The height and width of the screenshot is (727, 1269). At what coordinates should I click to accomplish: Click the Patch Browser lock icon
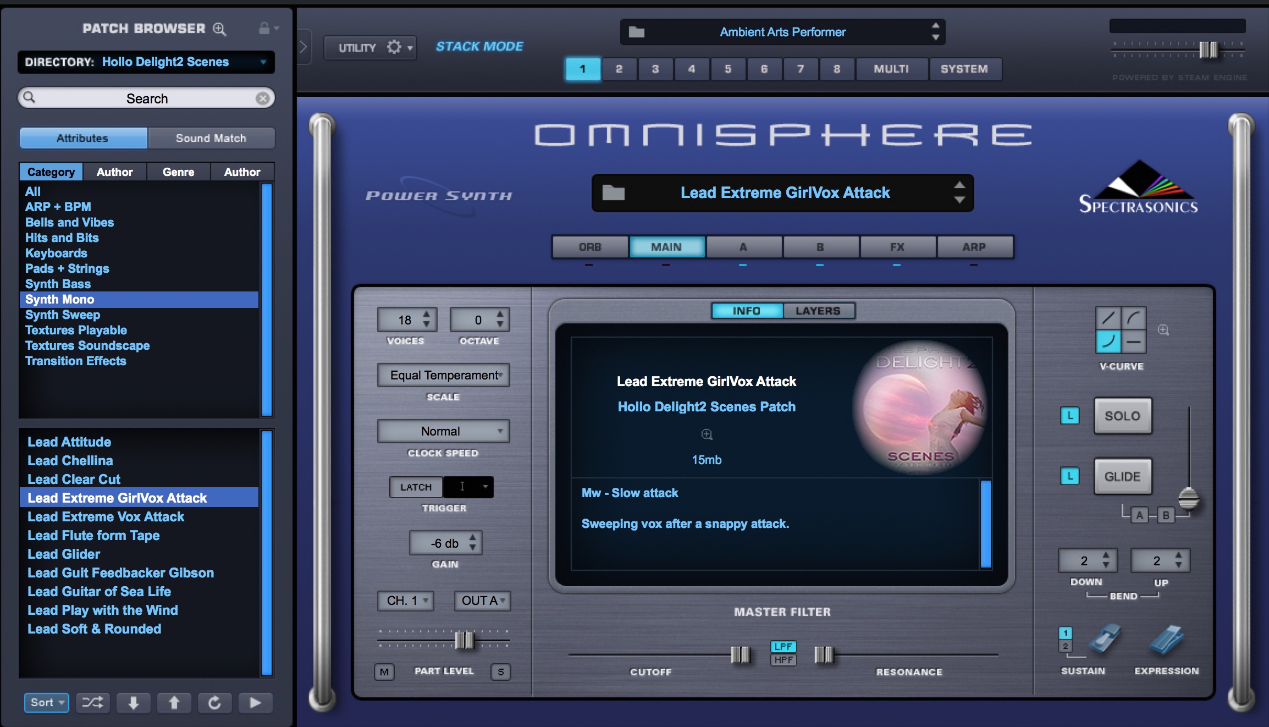click(x=264, y=28)
